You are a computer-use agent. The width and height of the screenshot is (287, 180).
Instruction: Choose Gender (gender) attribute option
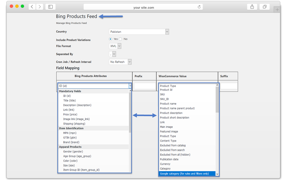[x=73, y=151]
